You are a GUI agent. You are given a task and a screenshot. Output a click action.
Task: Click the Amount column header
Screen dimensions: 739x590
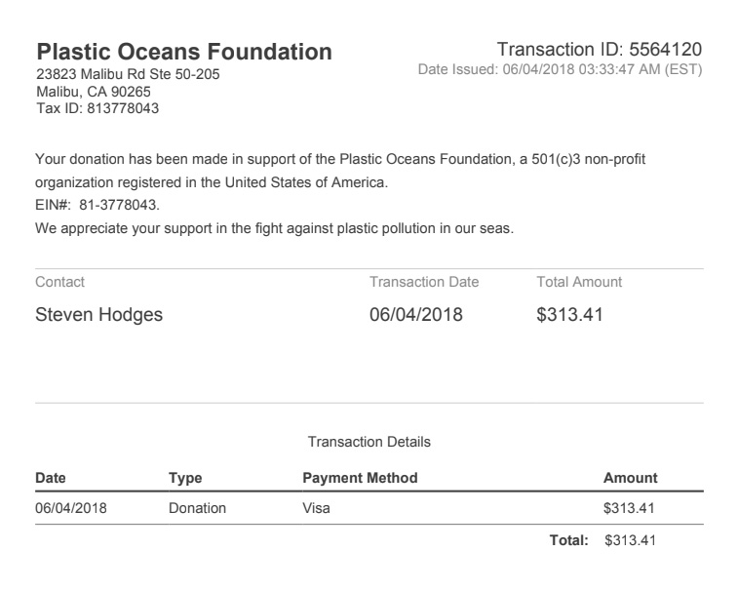tap(630, 478)
